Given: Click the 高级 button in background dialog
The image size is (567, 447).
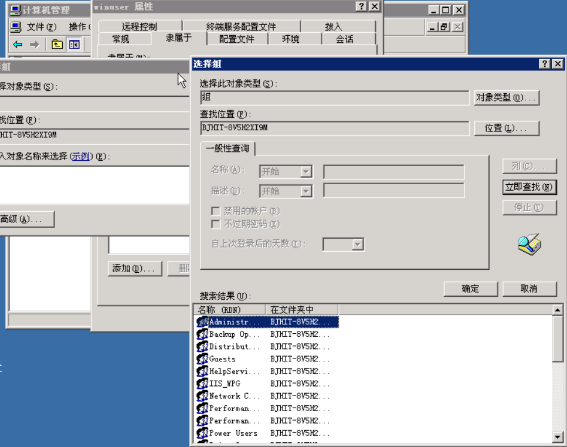Looking at the screenshot, I should click(x=26, y=219).
